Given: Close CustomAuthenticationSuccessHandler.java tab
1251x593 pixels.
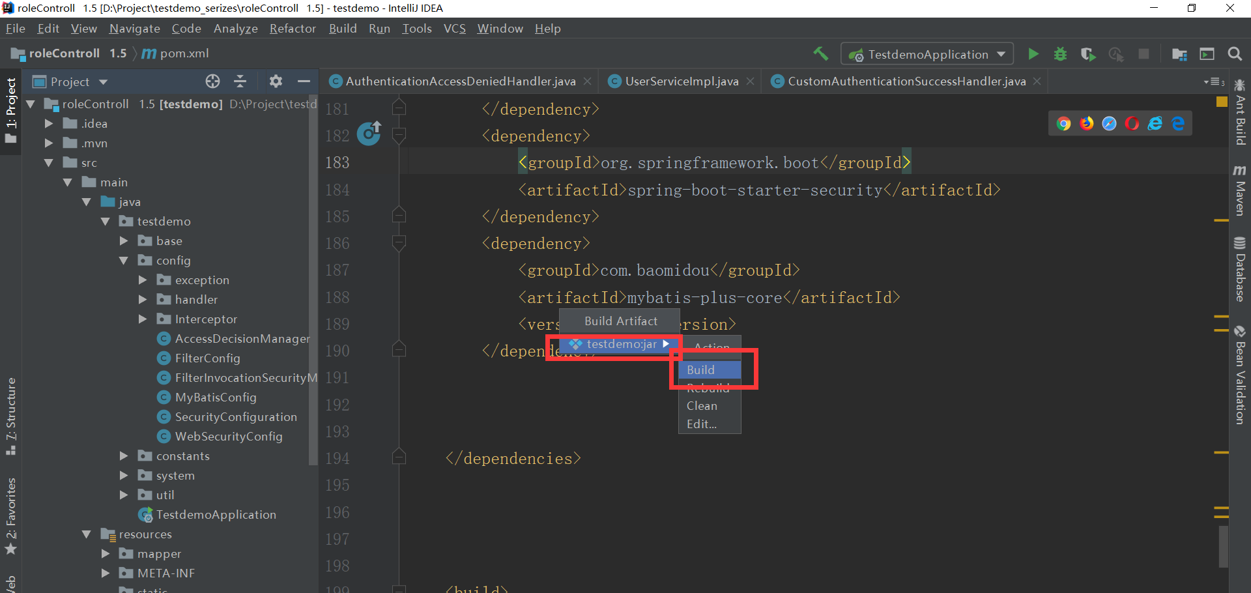Looking at the screenshot, I should pyautogui.click(x=1037, y=81).
